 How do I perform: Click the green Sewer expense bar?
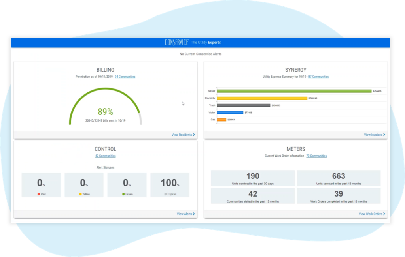click(294, 91)
